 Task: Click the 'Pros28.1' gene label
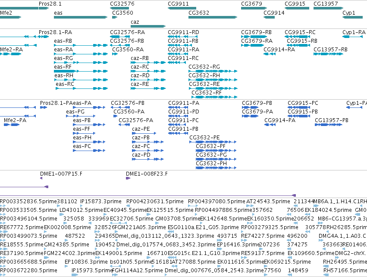(50, 4)
